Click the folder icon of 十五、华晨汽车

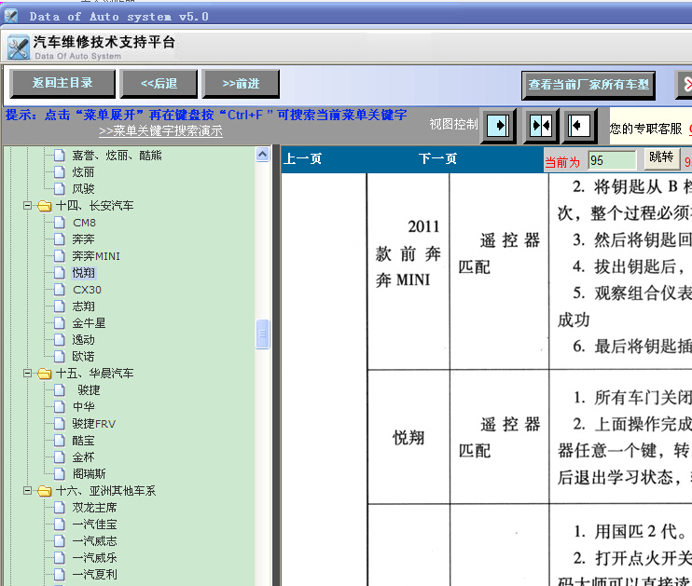(x=44, y=374)
